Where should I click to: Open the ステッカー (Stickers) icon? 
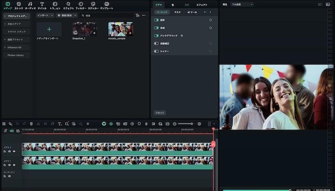(x=93, y=4)
